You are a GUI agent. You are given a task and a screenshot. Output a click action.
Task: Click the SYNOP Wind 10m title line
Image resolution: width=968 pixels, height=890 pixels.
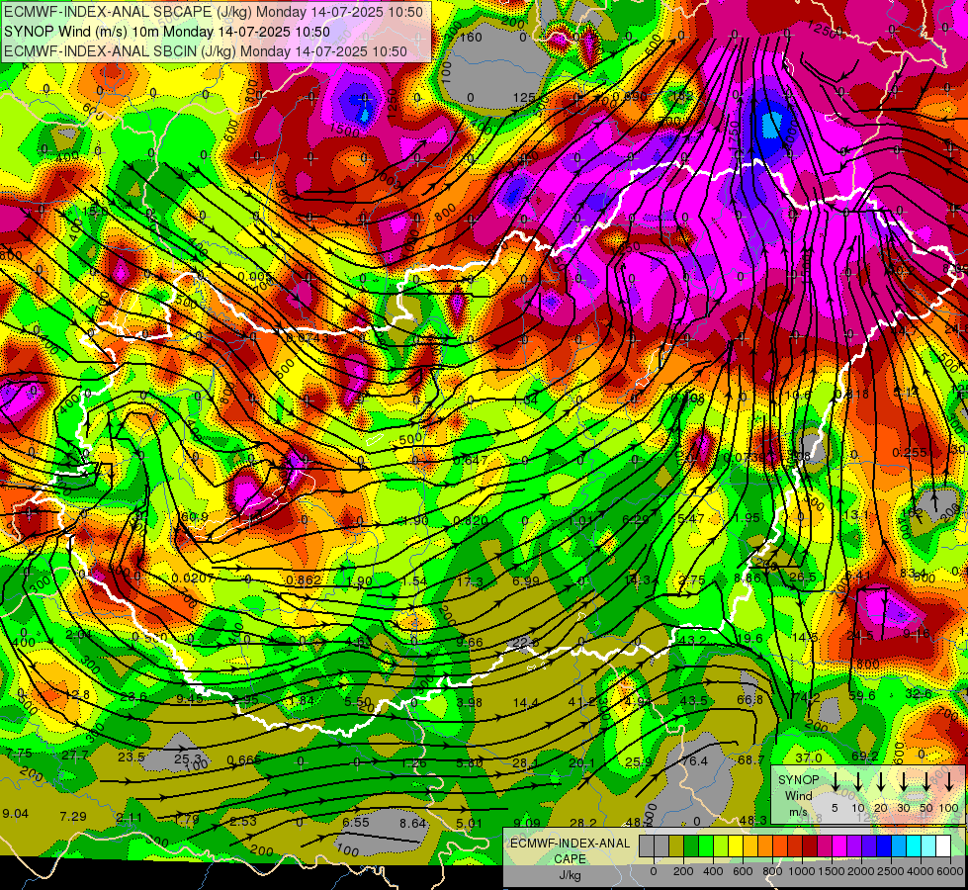[167, 32]
